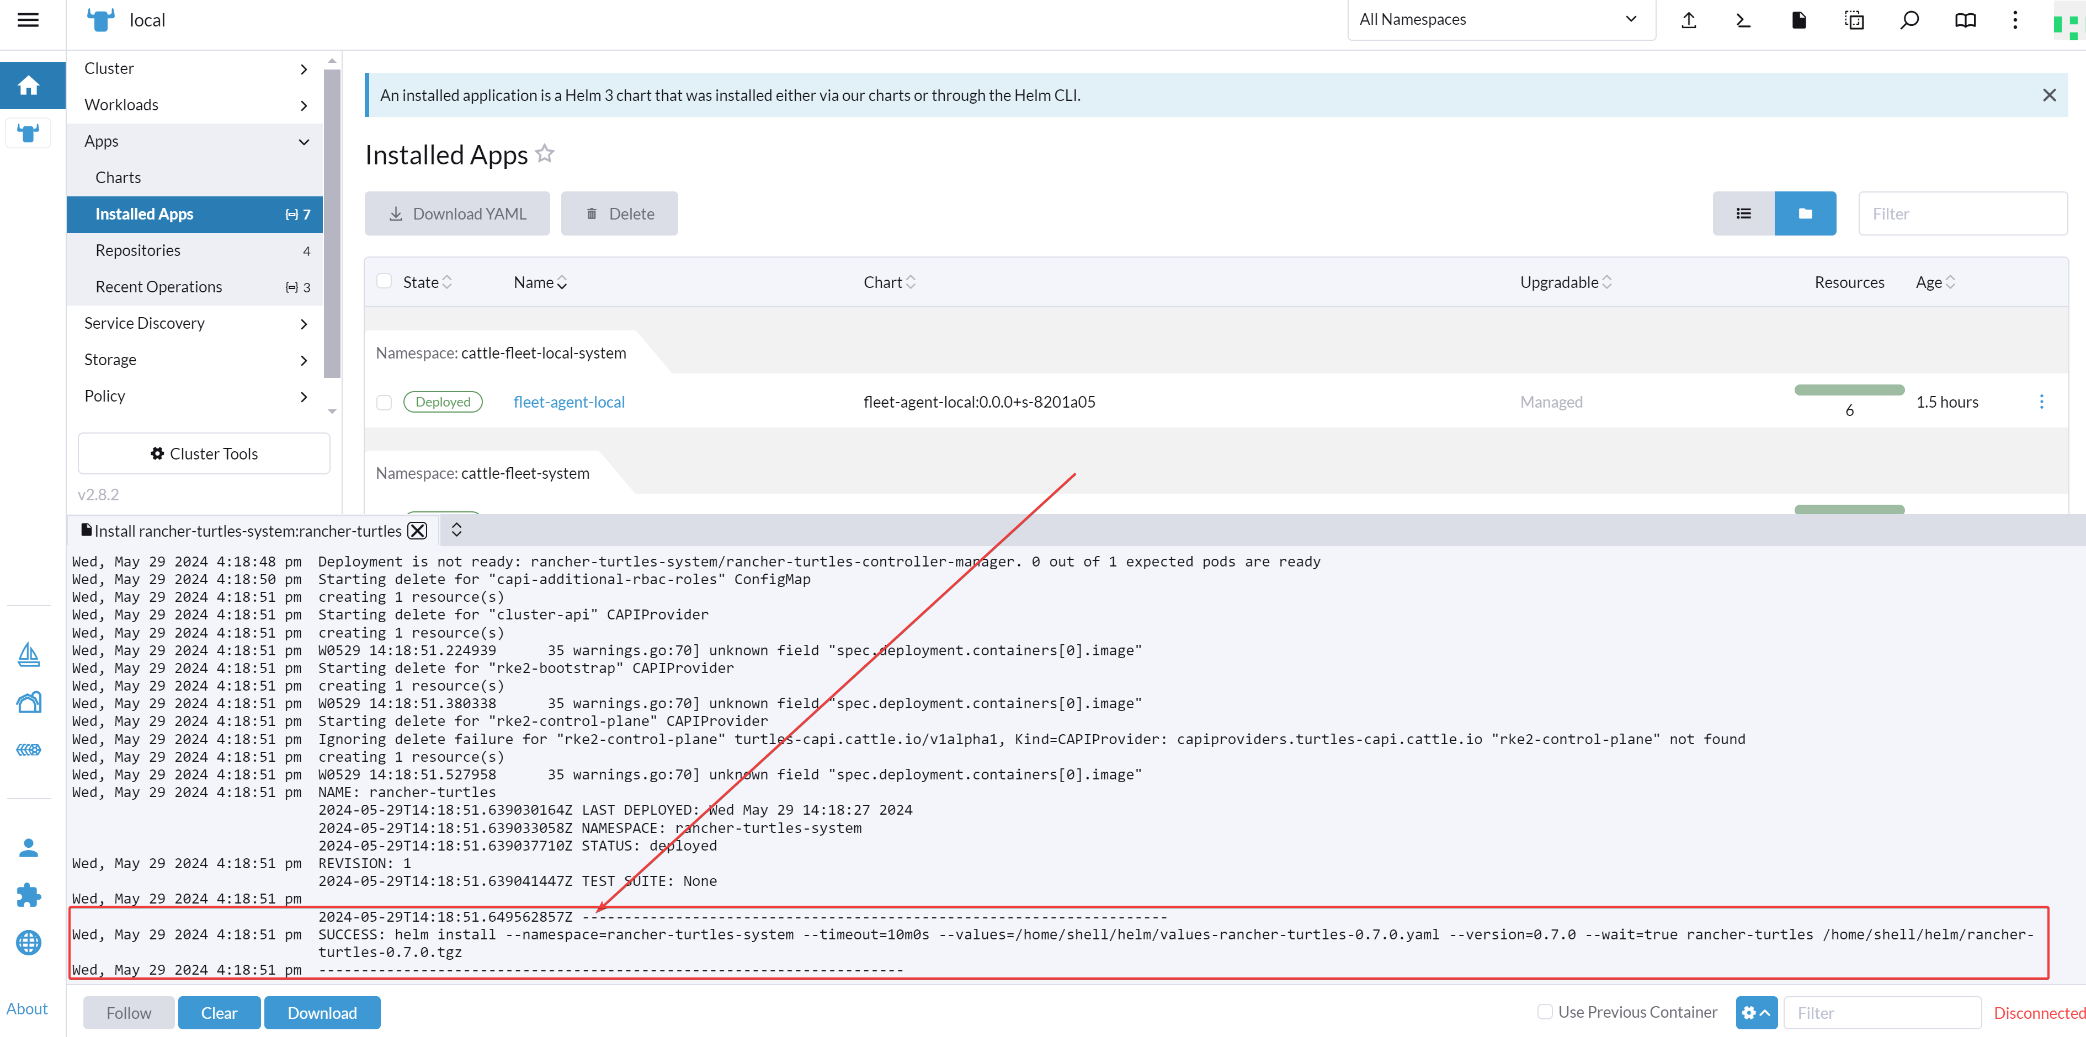Download KubeConfig file icon

1798,20
